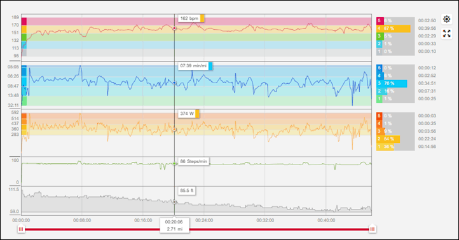This screenshot has width=459, height=240.
Task: Select power zone 5 dark orange swatch
Action: (x=380, y=116)
